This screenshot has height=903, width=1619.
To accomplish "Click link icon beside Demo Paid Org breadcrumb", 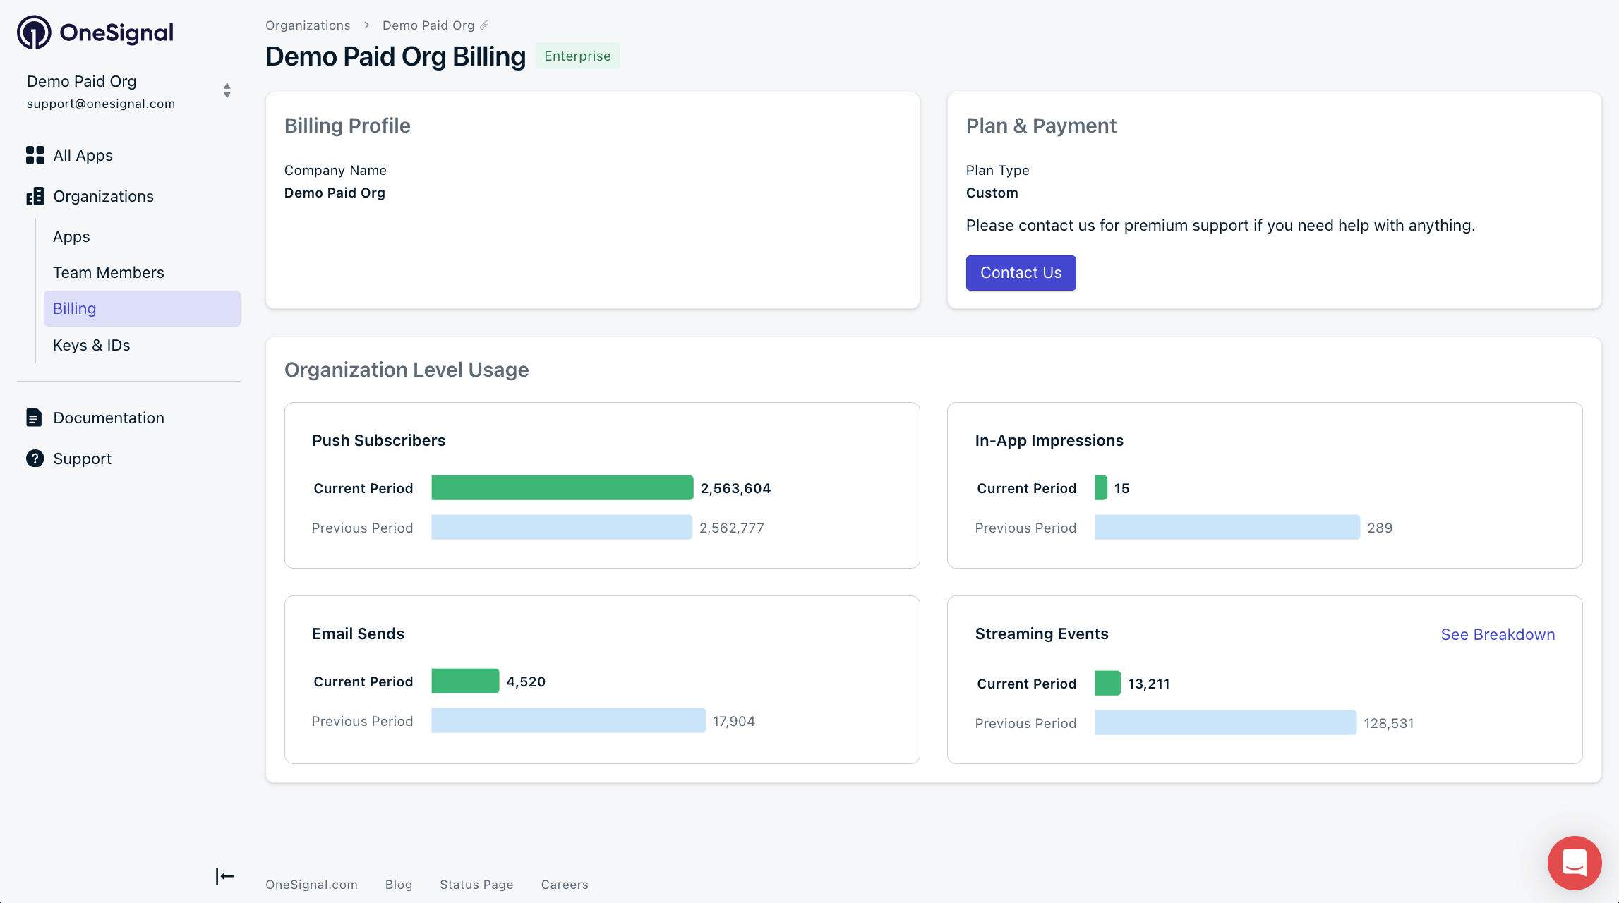I will 484,25.
